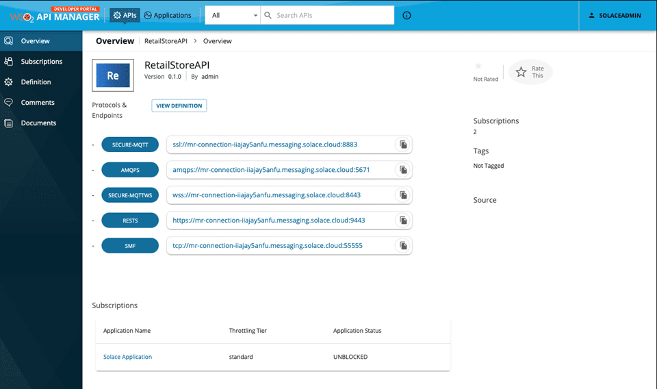
Task: Copy the https:// port 9443 endpoint URL
Action: point(403,221)
